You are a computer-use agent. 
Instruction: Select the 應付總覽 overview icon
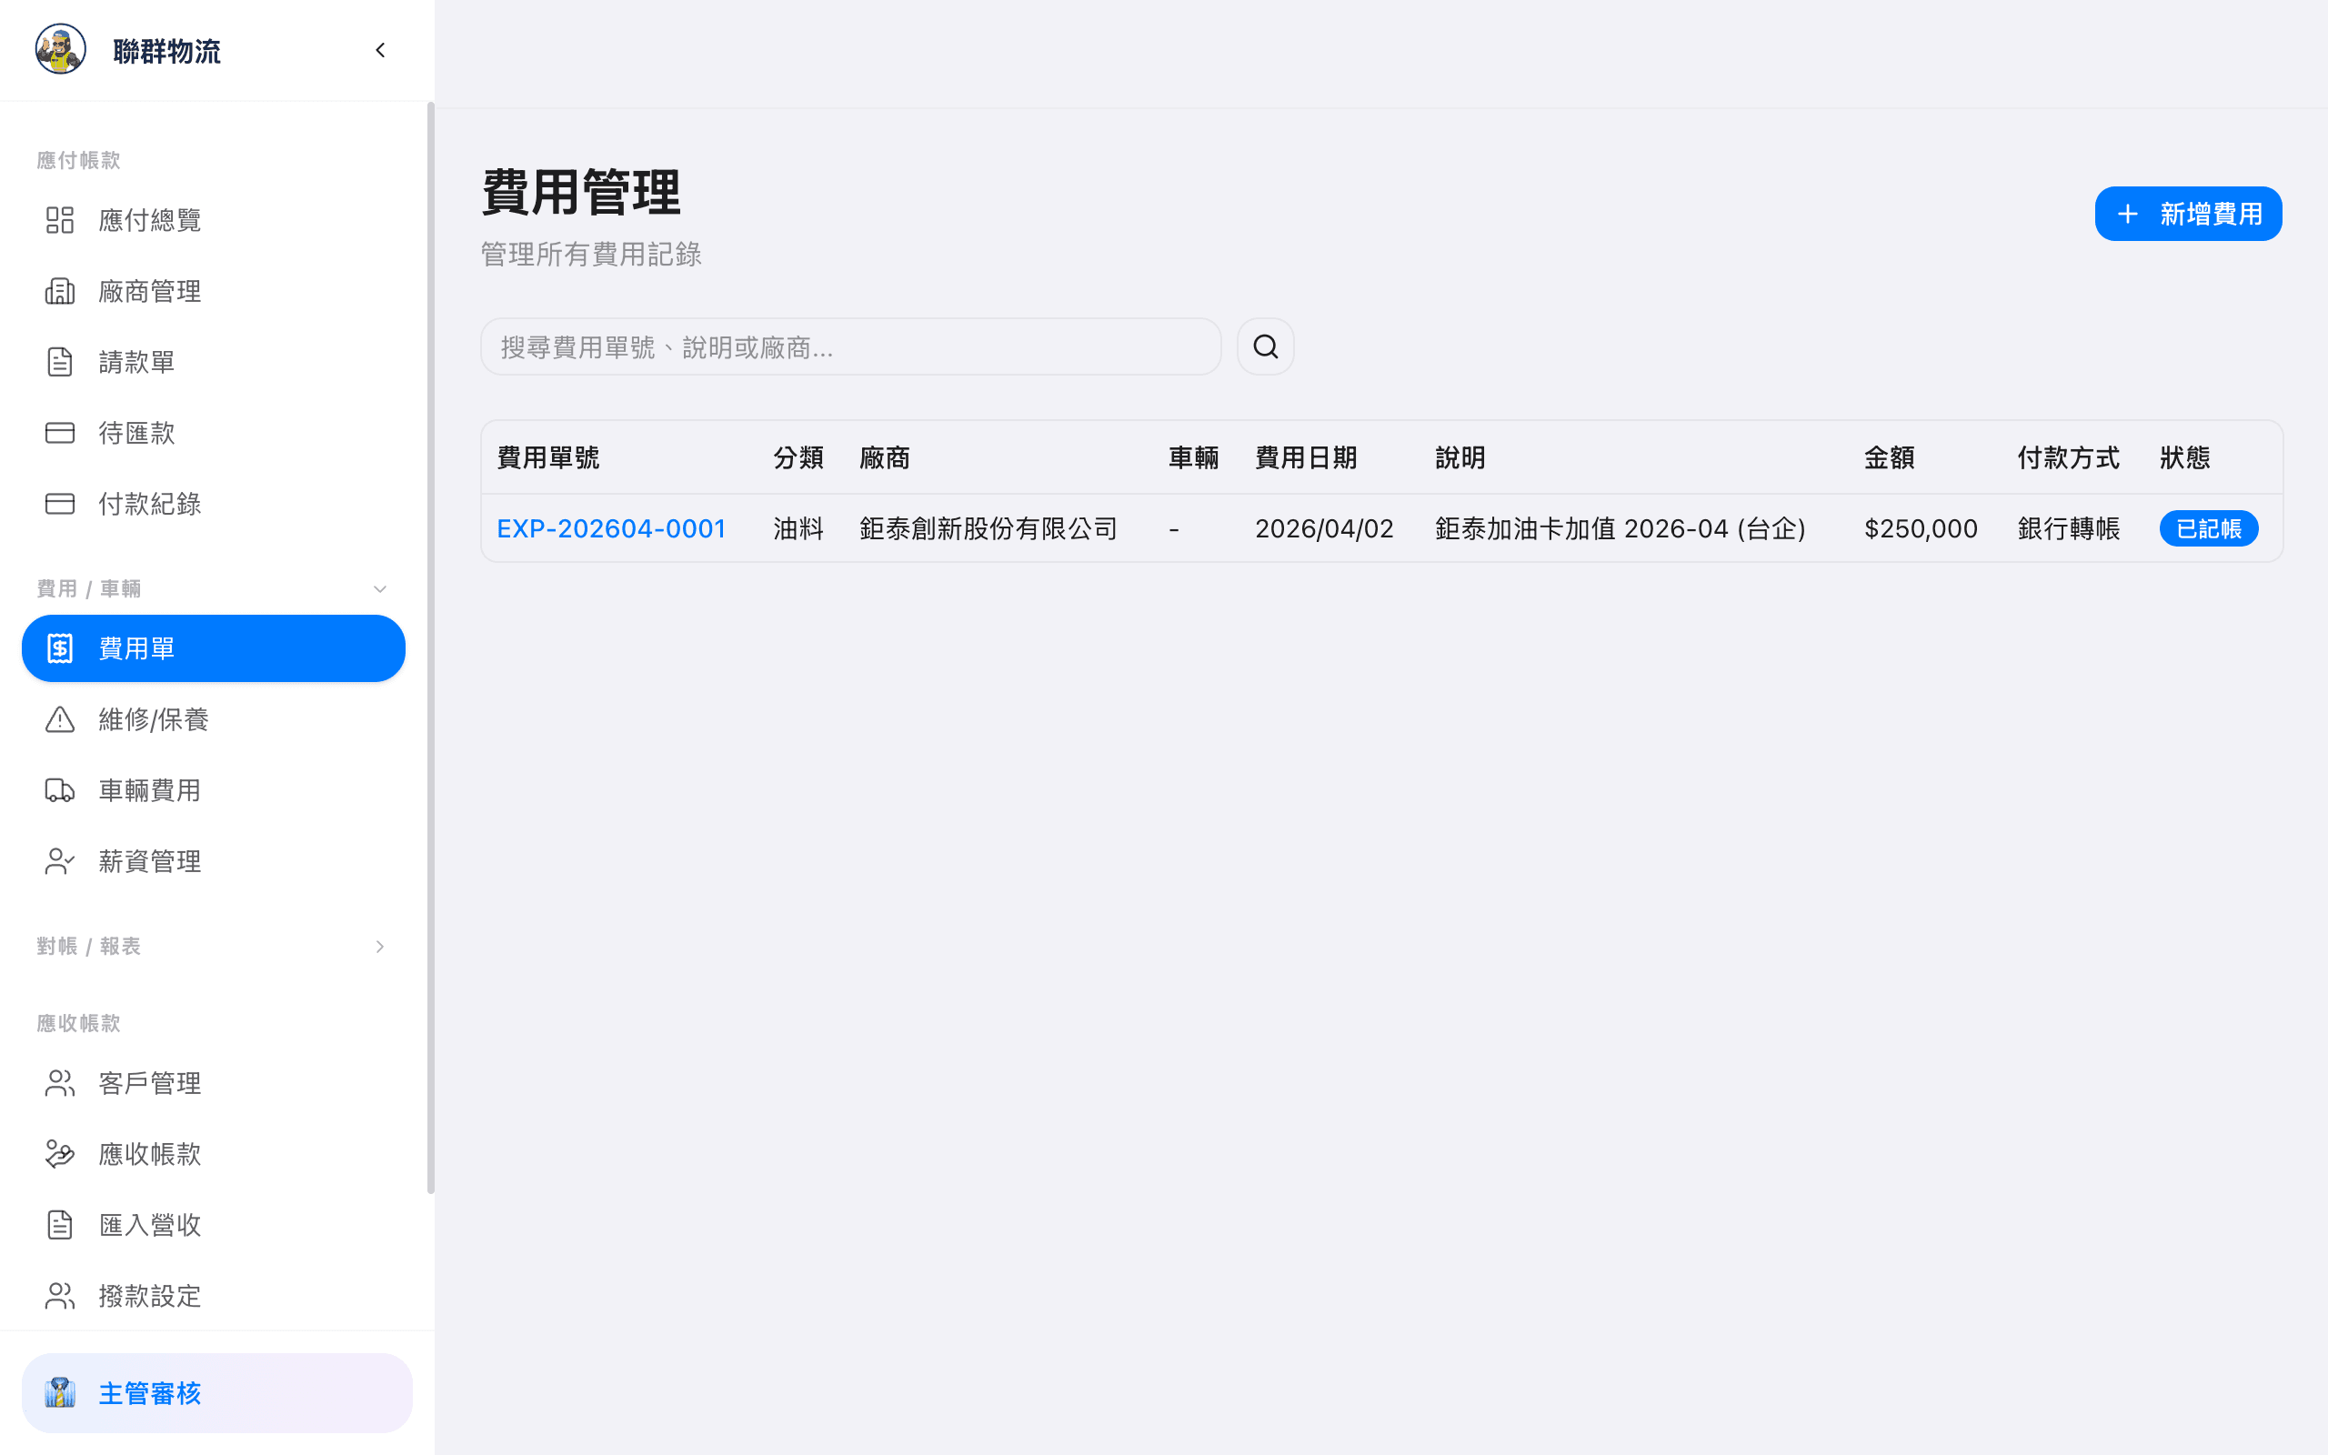(x=60, y=219)
